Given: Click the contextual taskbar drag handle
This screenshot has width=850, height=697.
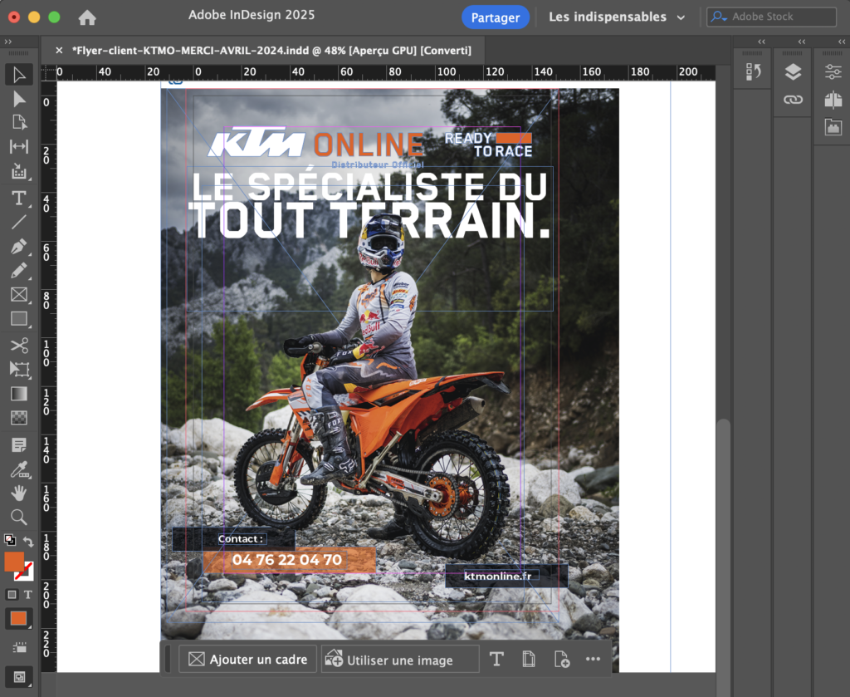Looking at the screenshot, I should [x=168, y=659].
